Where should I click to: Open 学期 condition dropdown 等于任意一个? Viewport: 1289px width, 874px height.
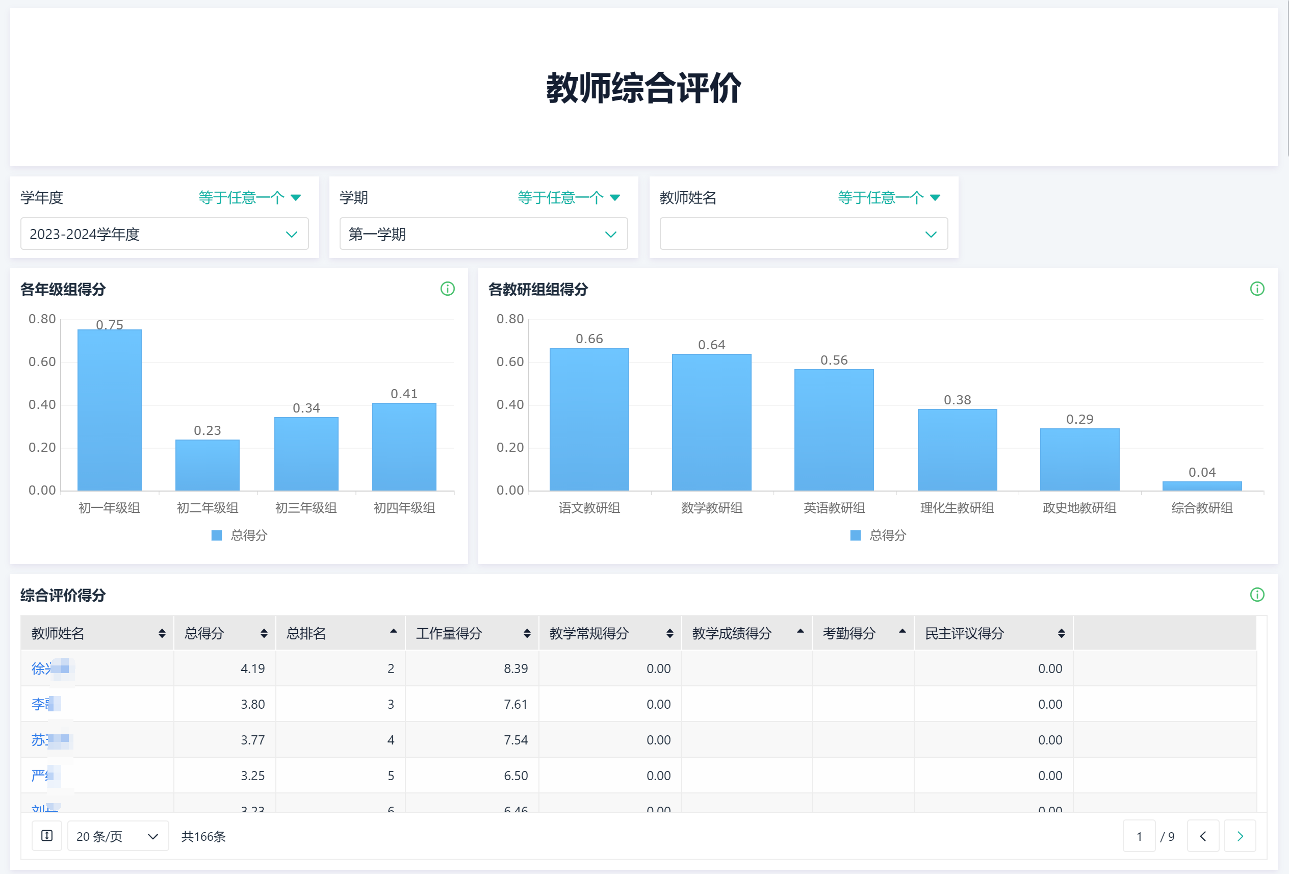pos(569,197)
